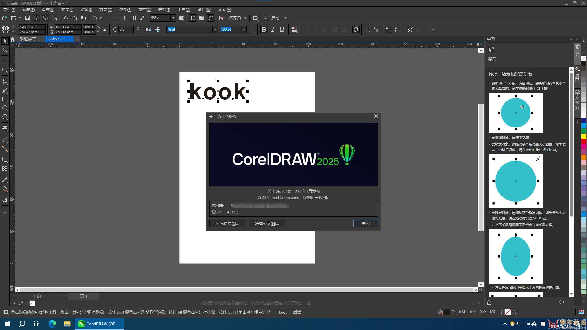Click the Publish to PDF icon
Screen dimensions: 587x330
[142, 18]
